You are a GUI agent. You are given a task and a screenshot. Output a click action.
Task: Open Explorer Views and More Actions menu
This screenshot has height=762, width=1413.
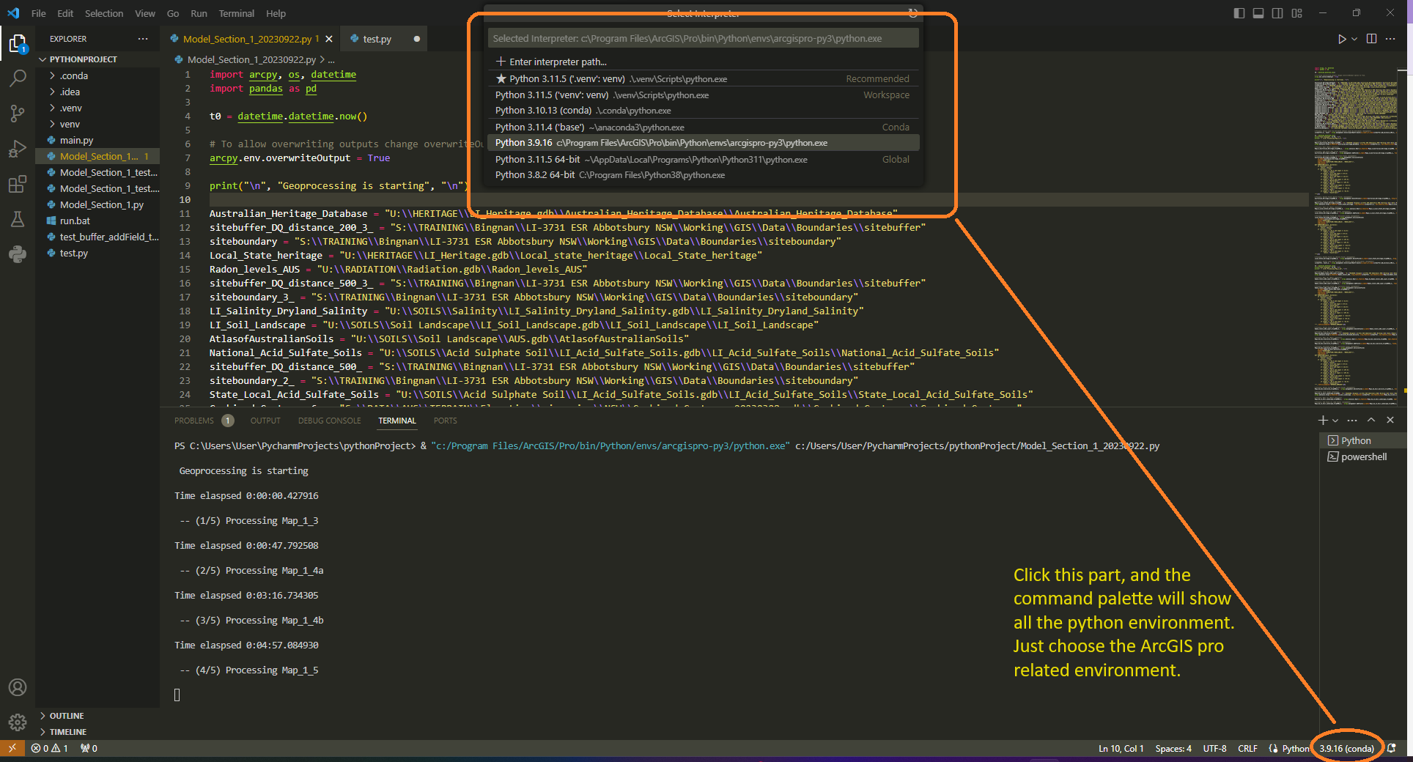[x=143, y=39]
